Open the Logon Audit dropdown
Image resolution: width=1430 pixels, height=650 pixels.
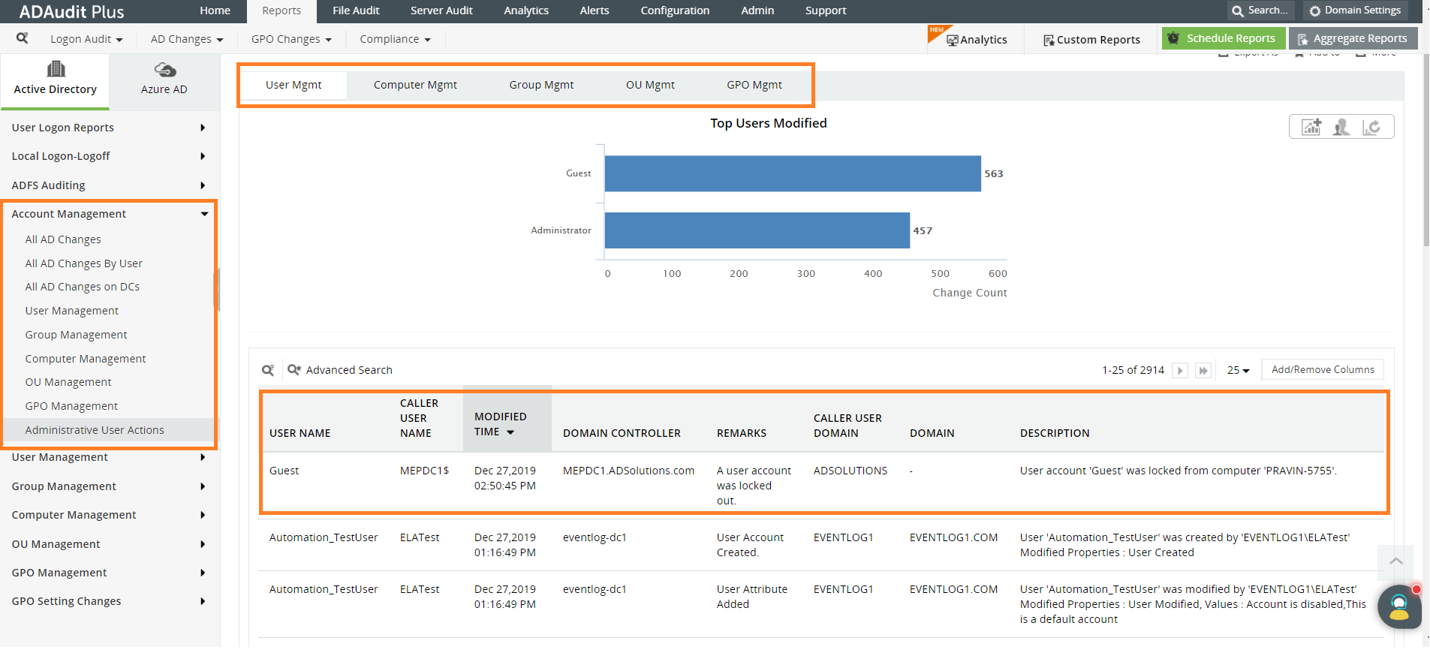pyautogui.click(x=86, y=39)
